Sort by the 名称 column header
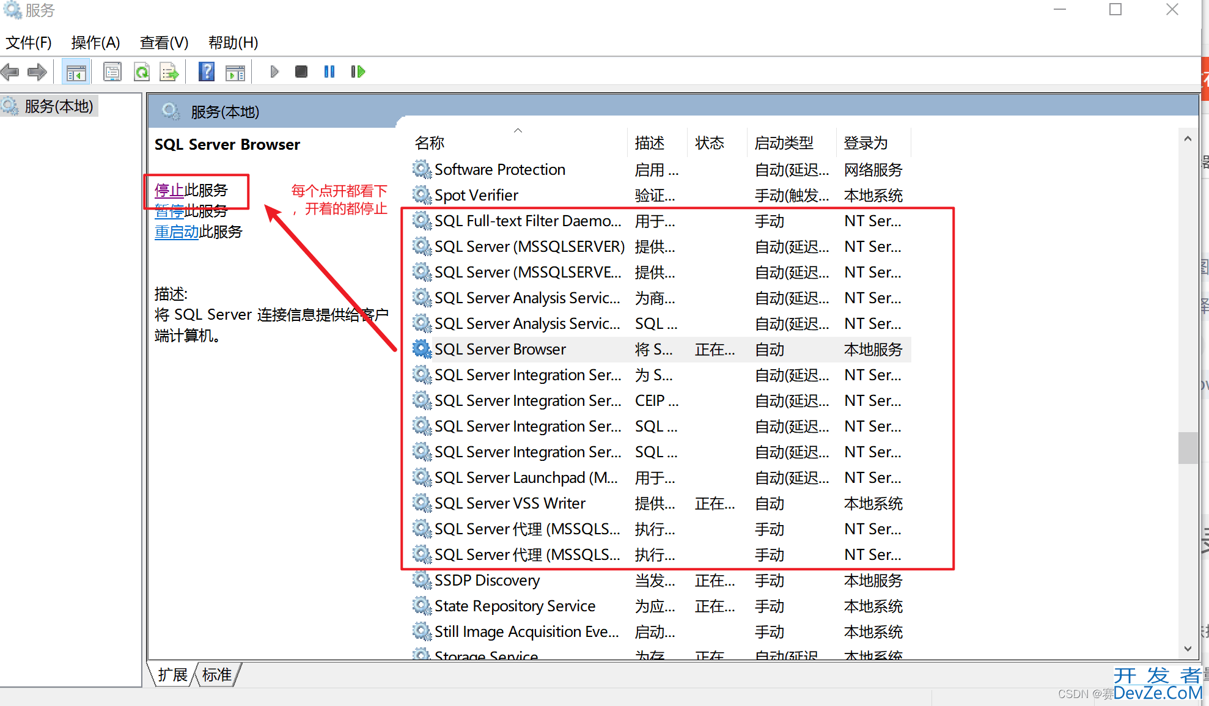 [518, 143]
